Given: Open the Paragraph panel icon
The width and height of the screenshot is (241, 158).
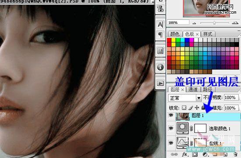Looking at the screenshot, I should 160,35.
